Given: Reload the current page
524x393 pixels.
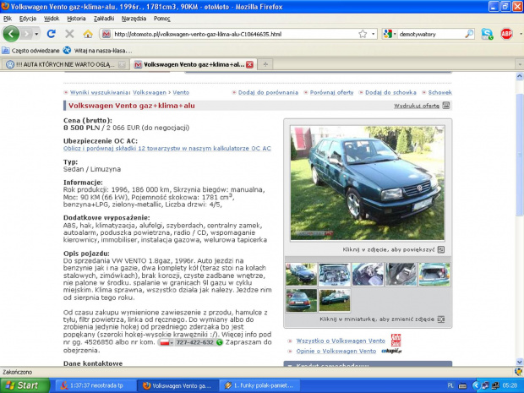Looking at the screenshot, I should 51,34.
